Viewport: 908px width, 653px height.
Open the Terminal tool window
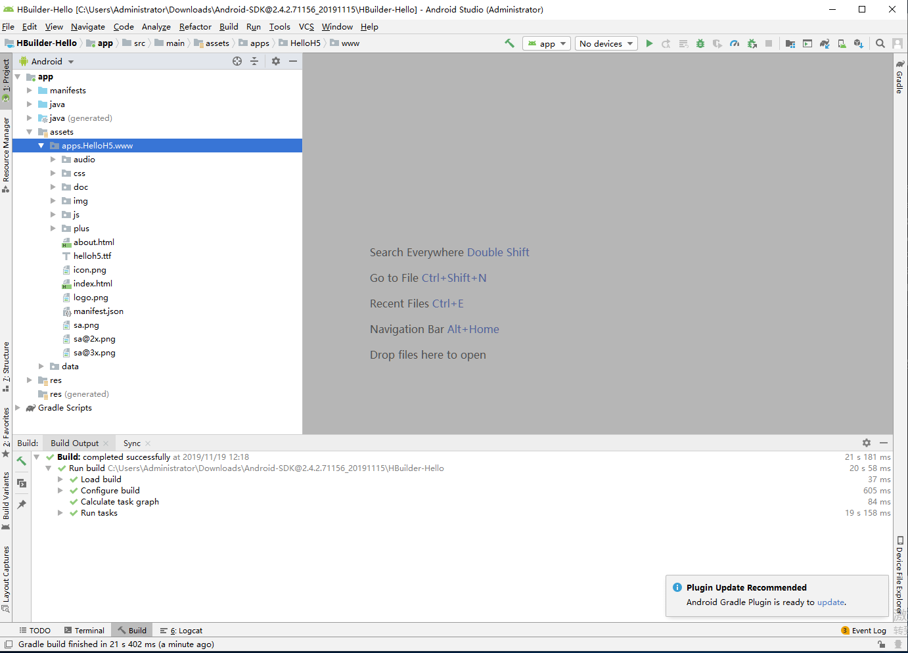coord(84,631)
